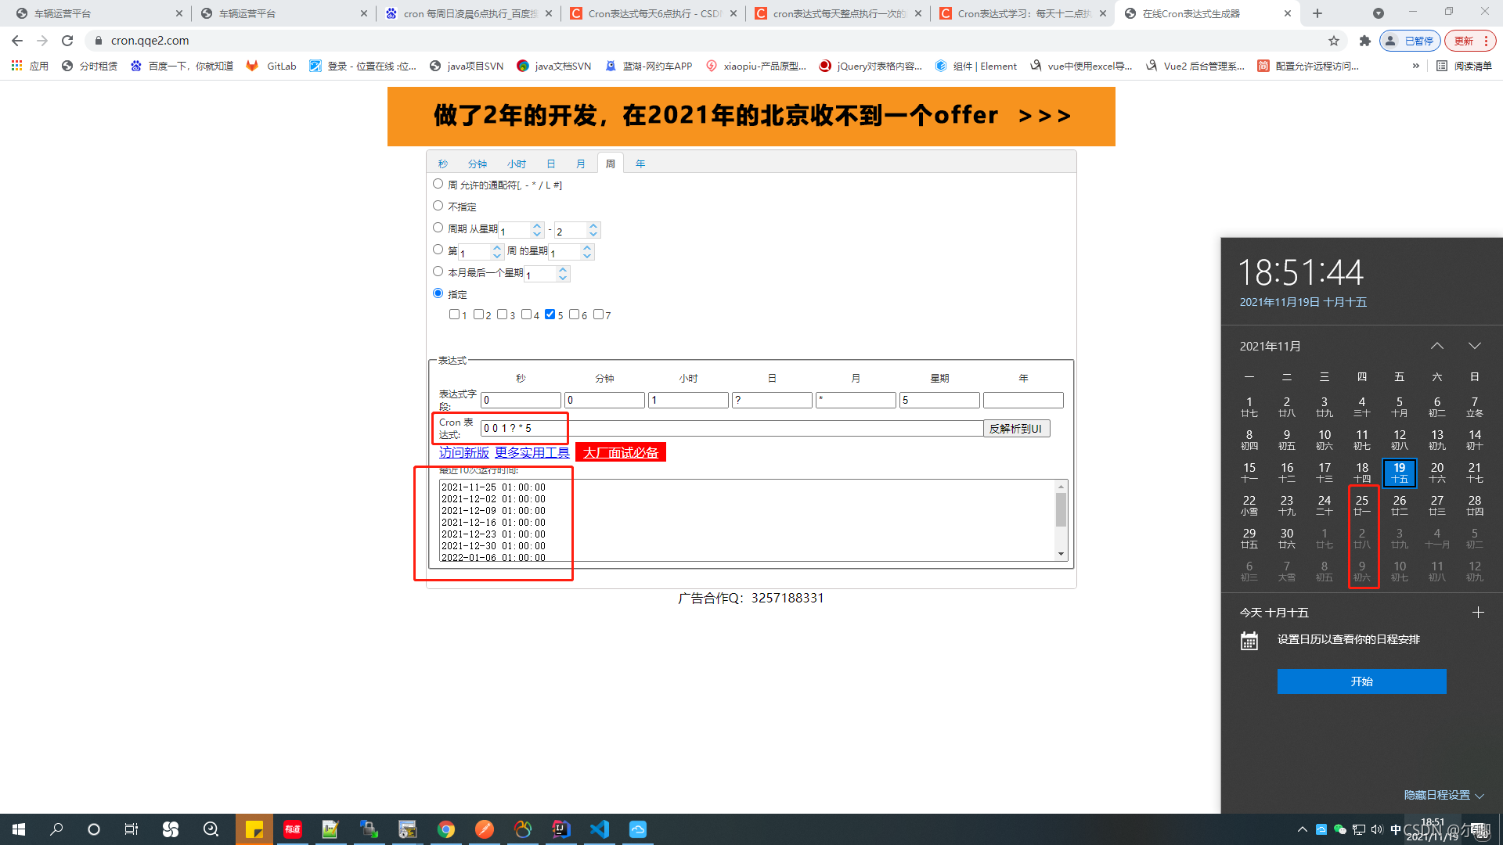The image size is (1503, 845).
Task: Show next month using the calendar down chevron
Action: (1475, 345)
